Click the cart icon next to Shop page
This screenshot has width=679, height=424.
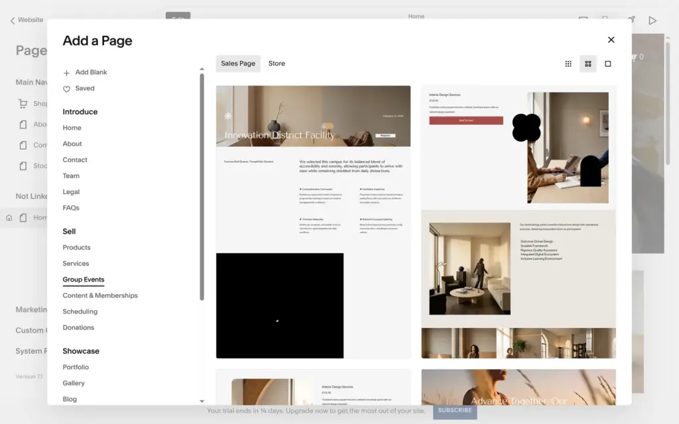coord(23,103)
